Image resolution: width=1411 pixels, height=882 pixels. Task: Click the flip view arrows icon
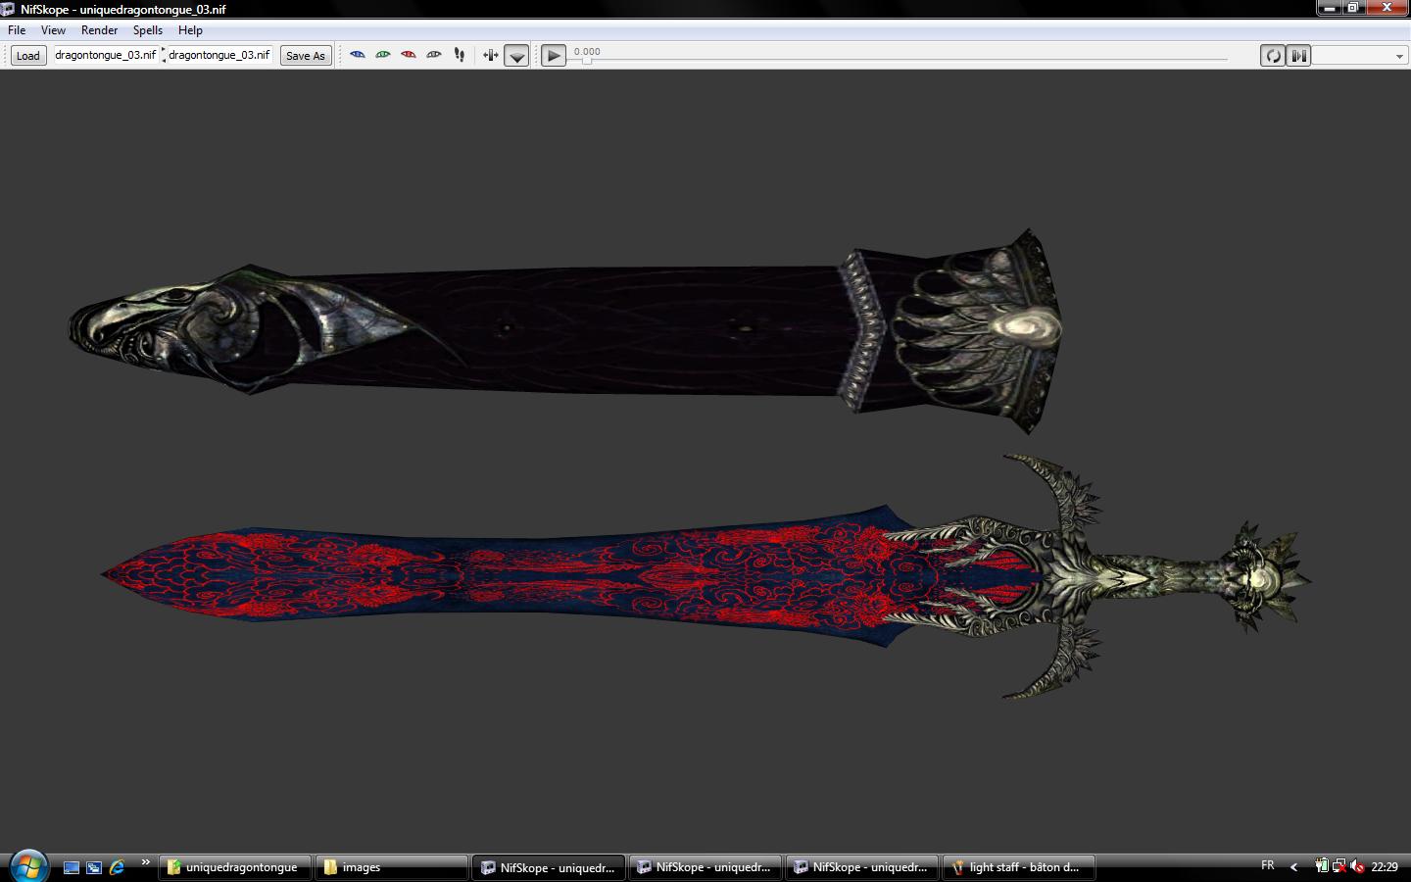click(491, 55)
